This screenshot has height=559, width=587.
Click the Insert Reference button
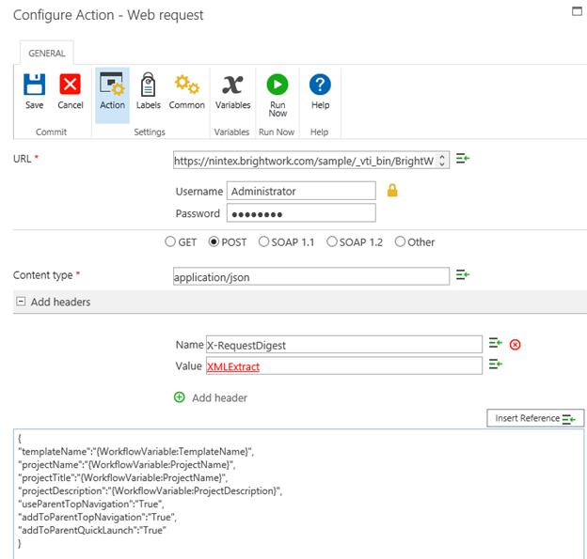coord(535,418)
